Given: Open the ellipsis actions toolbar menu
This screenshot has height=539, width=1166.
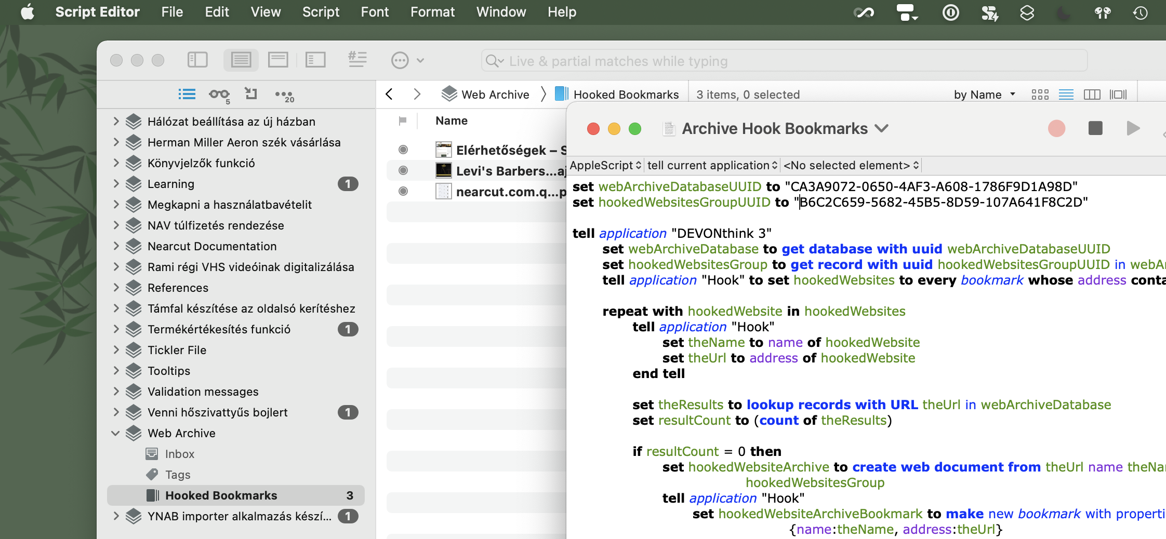Looking at the screenshot, I should point(407,60).
